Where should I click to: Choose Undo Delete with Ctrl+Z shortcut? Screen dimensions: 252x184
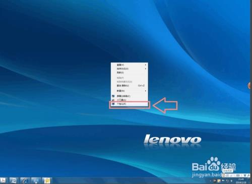click(x=130, y=86)
